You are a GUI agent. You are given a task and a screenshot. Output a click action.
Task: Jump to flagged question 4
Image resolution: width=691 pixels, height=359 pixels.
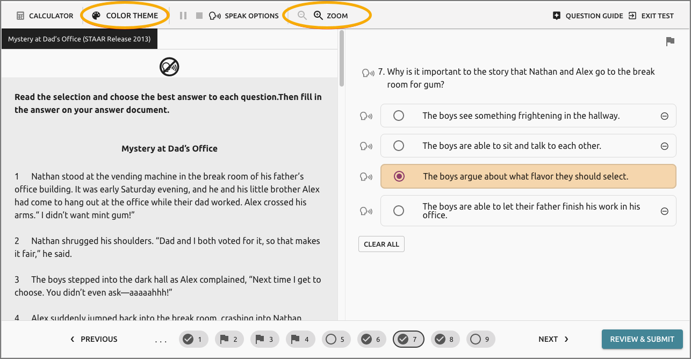point(301,339)
